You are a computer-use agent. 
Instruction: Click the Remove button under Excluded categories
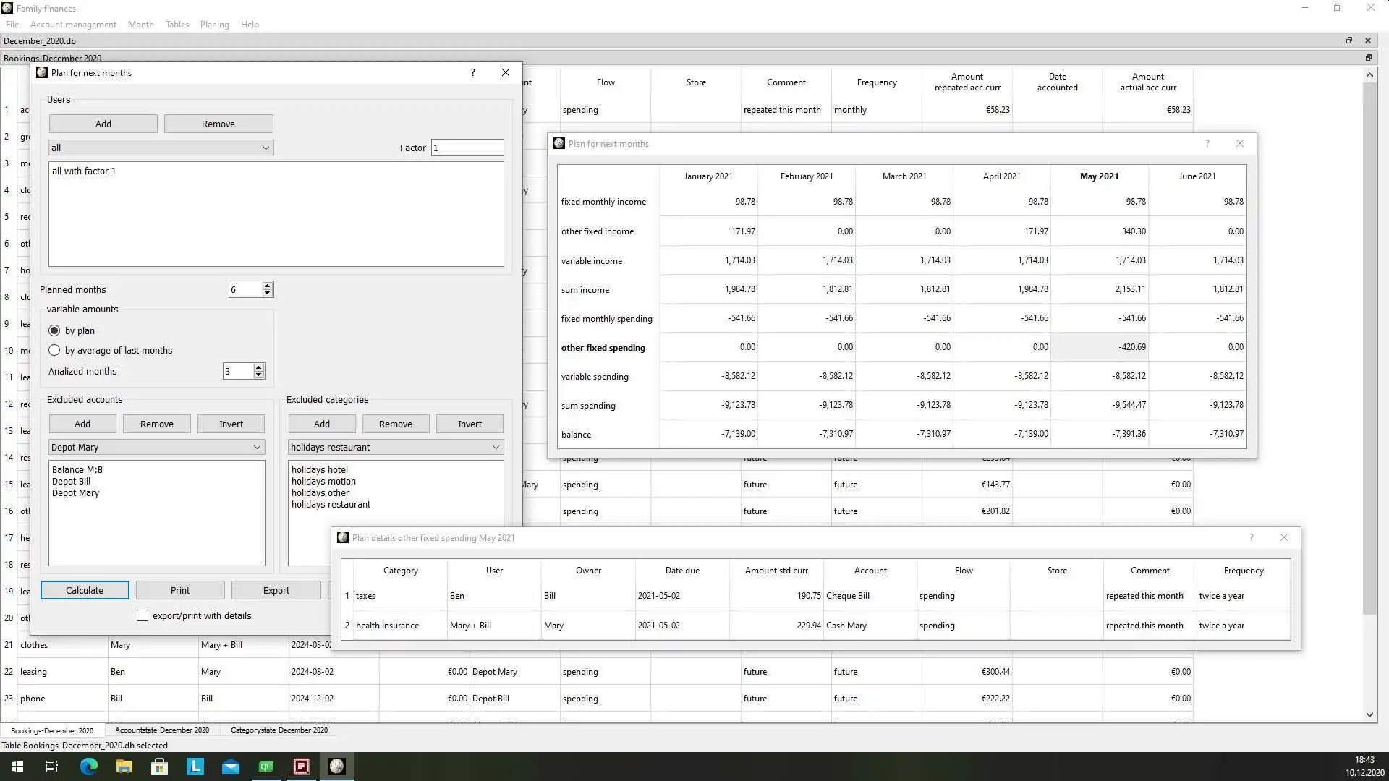pos(395,423)
